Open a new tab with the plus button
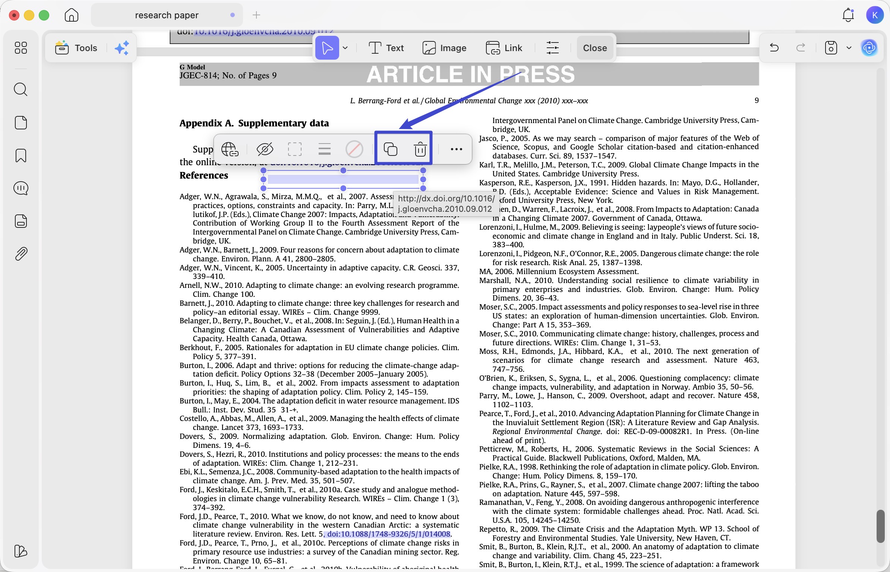 (256, 15)
